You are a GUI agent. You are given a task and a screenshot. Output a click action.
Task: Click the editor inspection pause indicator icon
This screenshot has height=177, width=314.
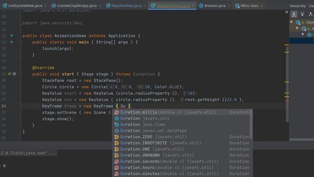pos(287,12)
